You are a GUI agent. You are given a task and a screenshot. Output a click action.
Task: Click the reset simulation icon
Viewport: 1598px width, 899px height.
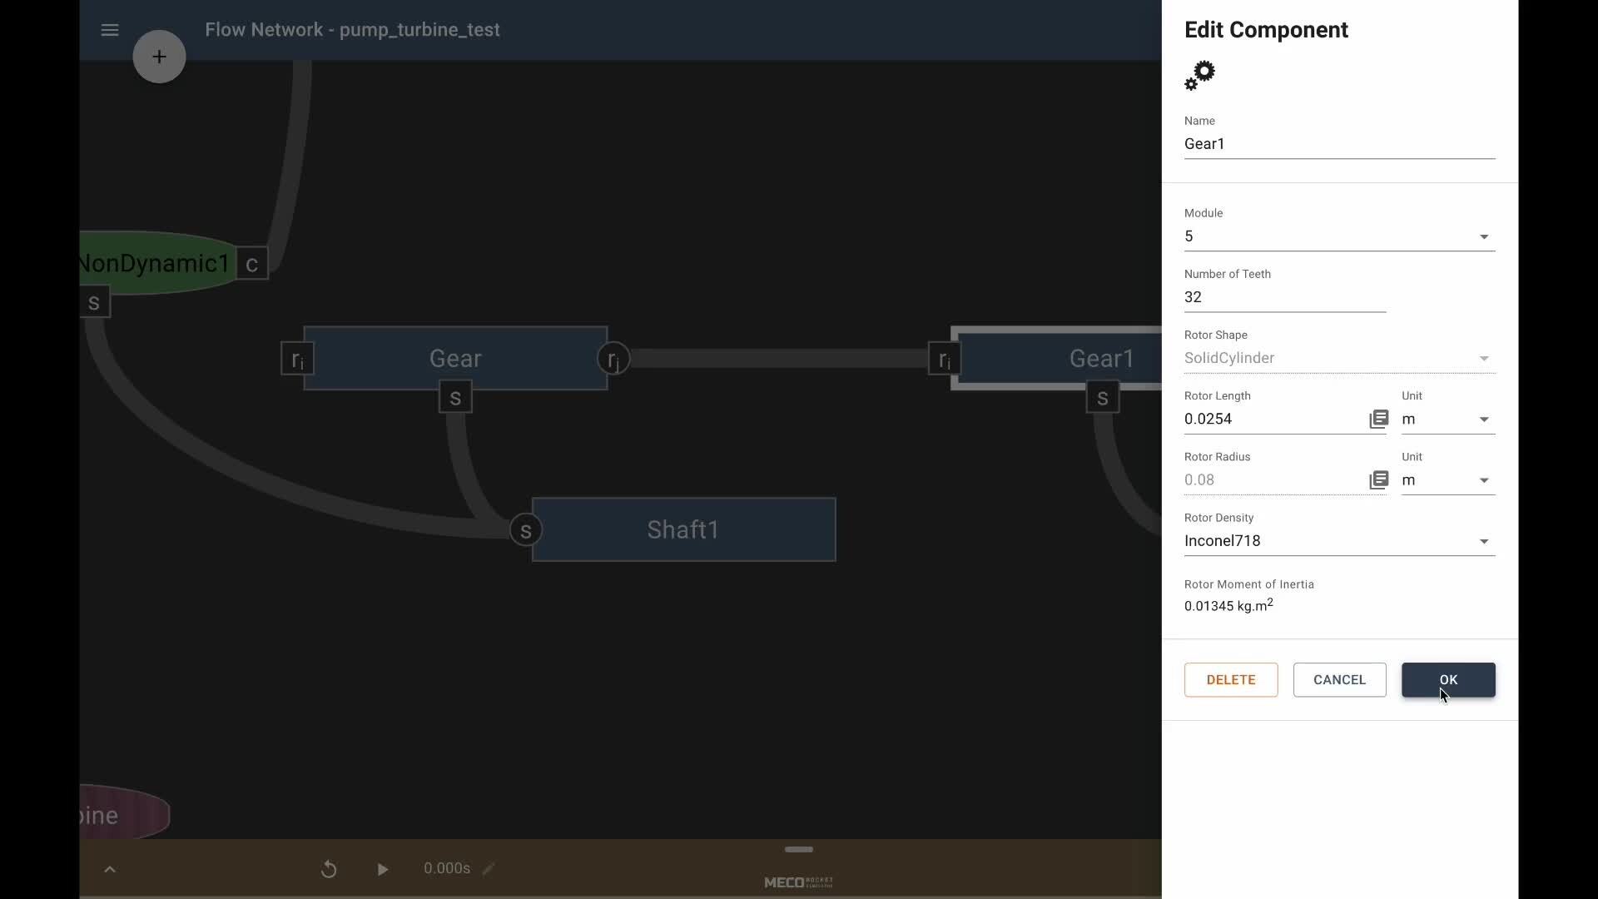tap(329, 869)
